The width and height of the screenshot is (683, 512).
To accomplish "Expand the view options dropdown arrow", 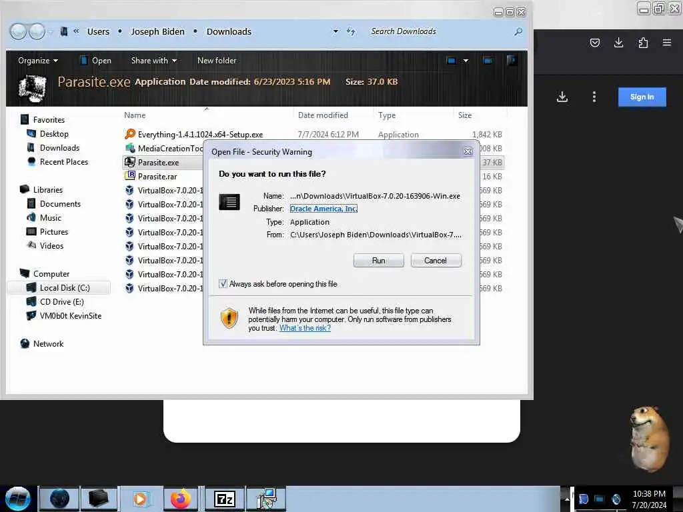I will [465, 61].
